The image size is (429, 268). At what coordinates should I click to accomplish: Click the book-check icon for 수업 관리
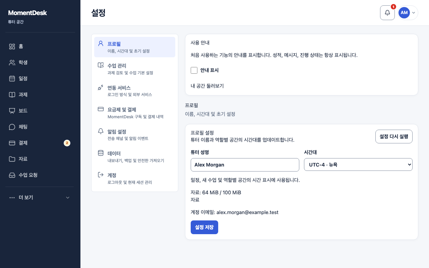(101, 65)
